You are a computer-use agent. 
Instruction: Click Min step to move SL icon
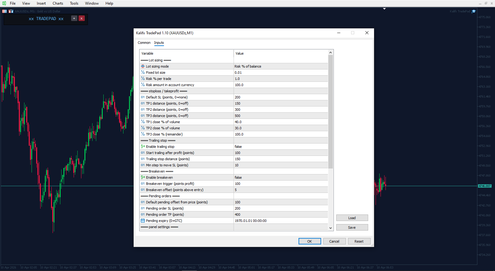tap(143, 165)
